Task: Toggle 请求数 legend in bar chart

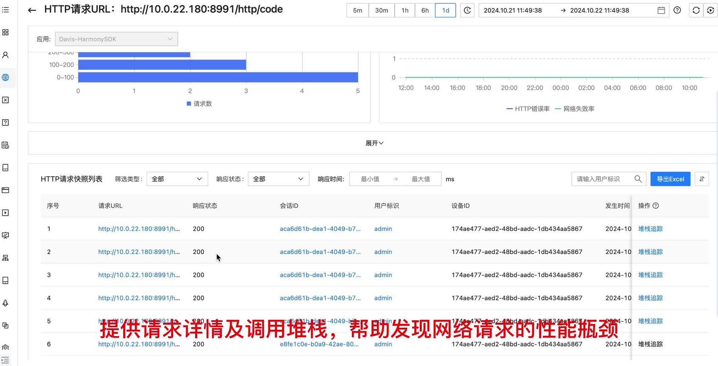Action: [199, 103]
